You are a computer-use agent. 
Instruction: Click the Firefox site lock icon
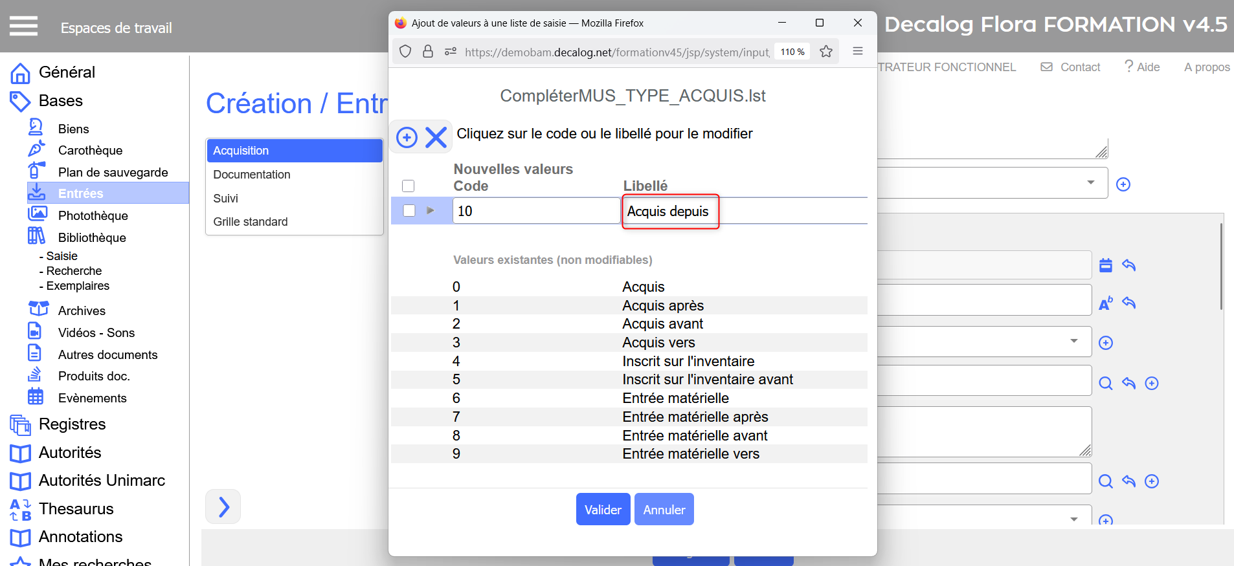pyautogui.click(x=428, y=52)
